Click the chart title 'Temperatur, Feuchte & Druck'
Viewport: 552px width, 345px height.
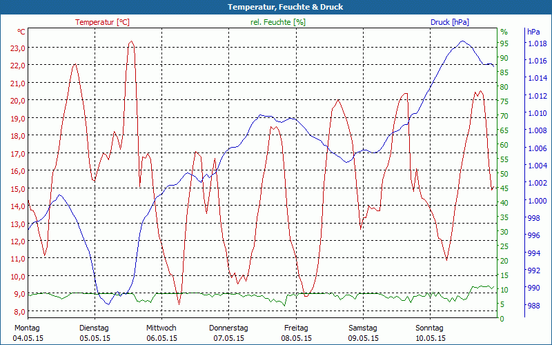276,7
